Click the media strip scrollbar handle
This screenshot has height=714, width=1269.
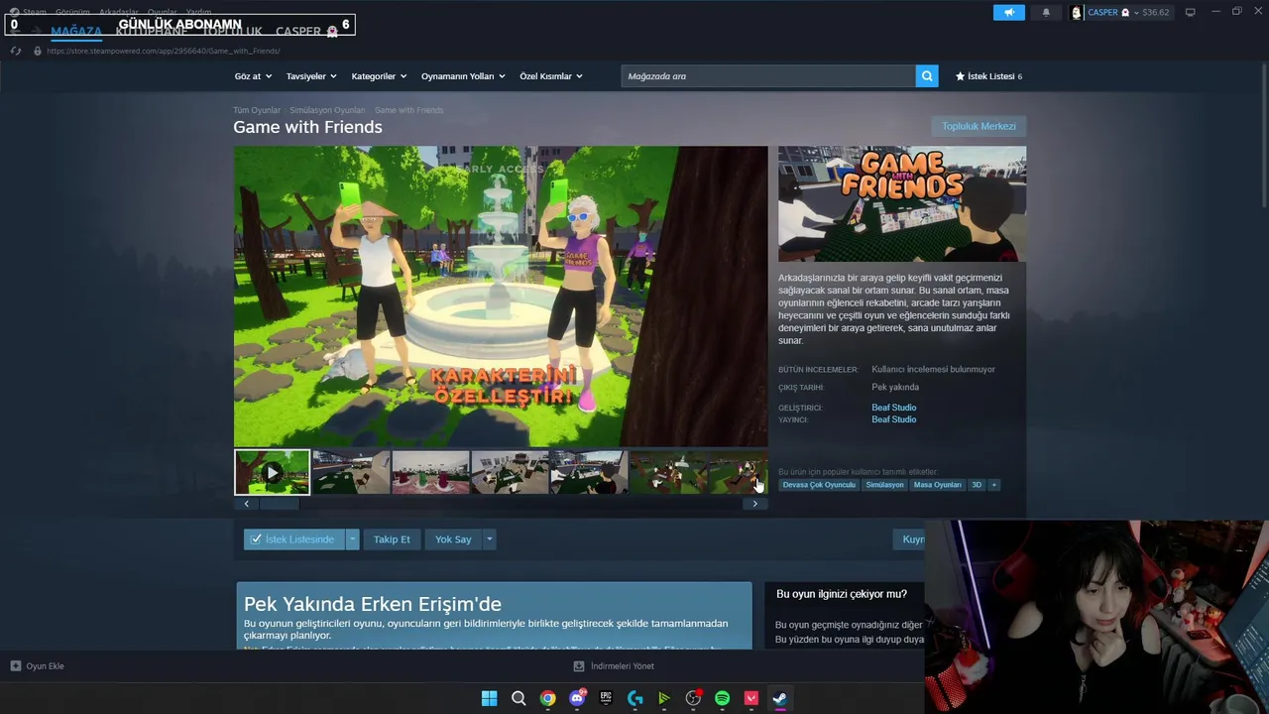[x=280, y=504]
